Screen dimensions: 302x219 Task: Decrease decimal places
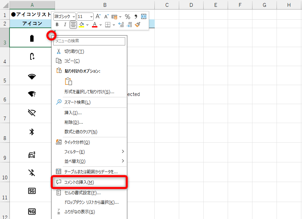129,25
